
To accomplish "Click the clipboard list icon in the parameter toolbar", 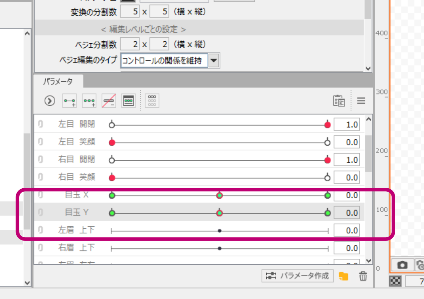I will pos(339,101).
